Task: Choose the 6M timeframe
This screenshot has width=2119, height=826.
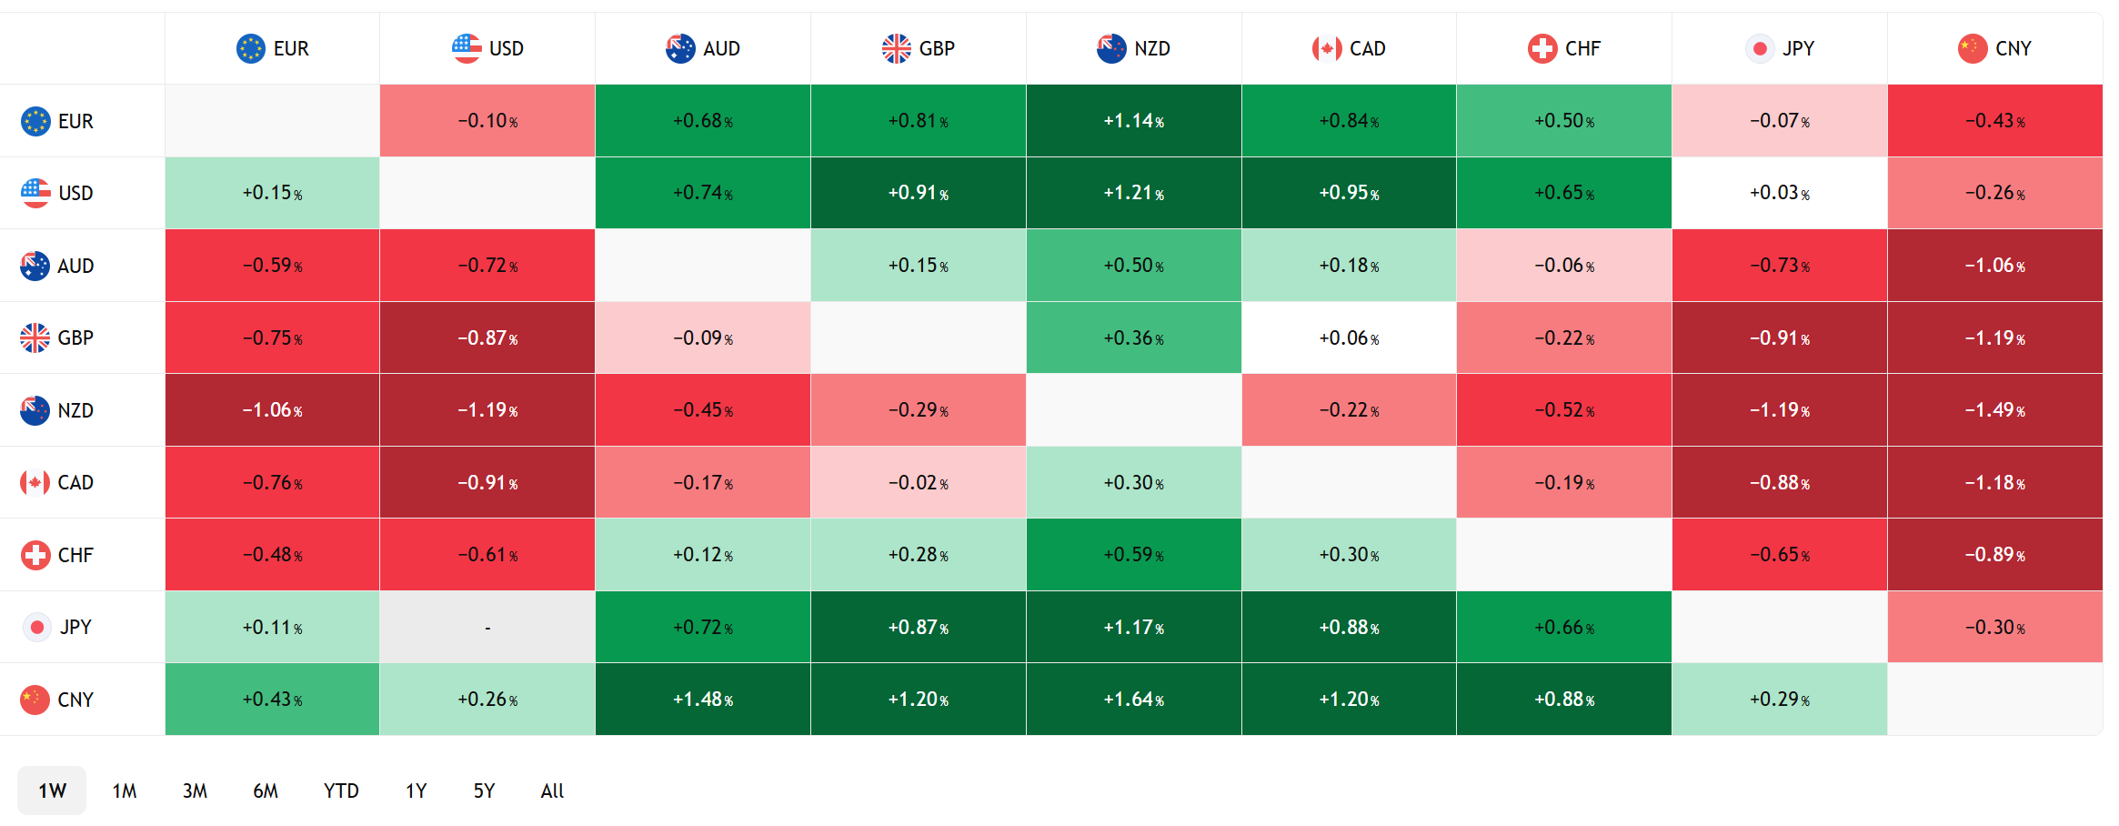Action: point(266,791)
